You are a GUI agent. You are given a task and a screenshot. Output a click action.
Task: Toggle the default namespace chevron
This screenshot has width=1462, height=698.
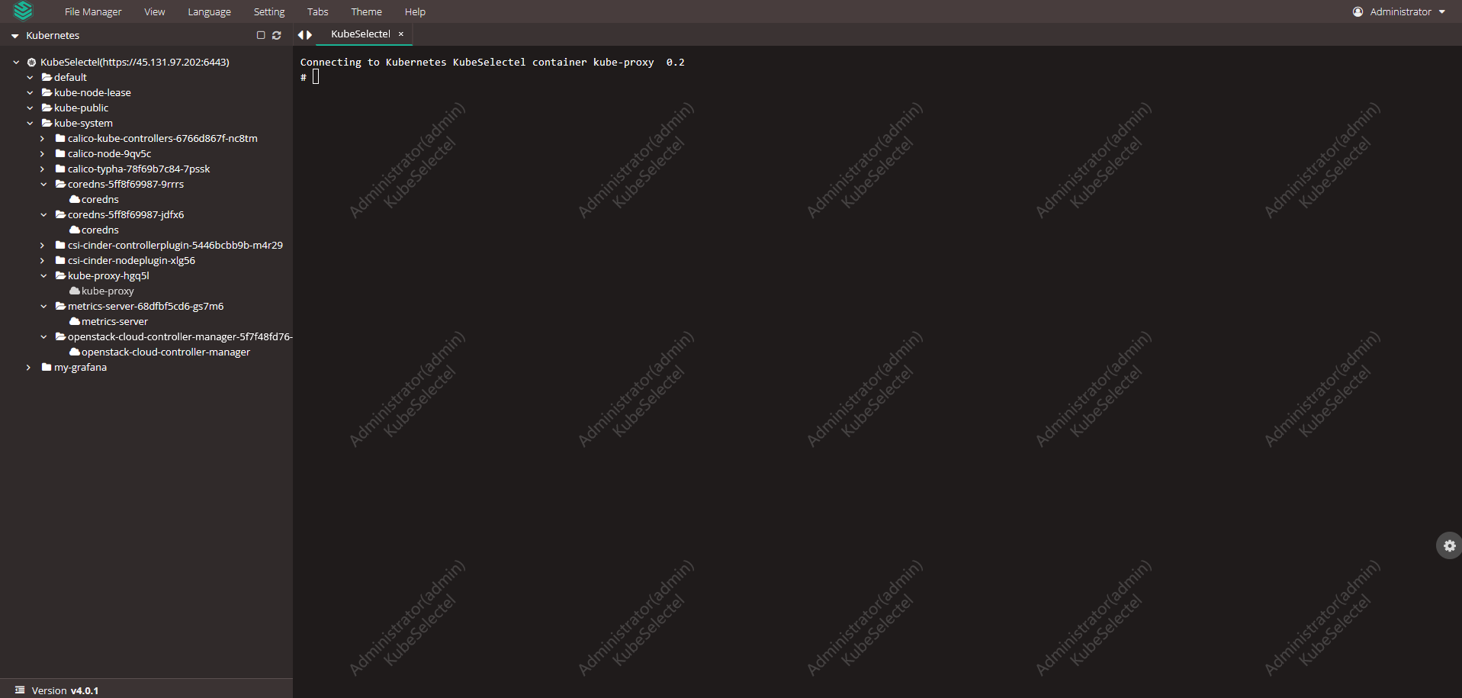[30, 78]
